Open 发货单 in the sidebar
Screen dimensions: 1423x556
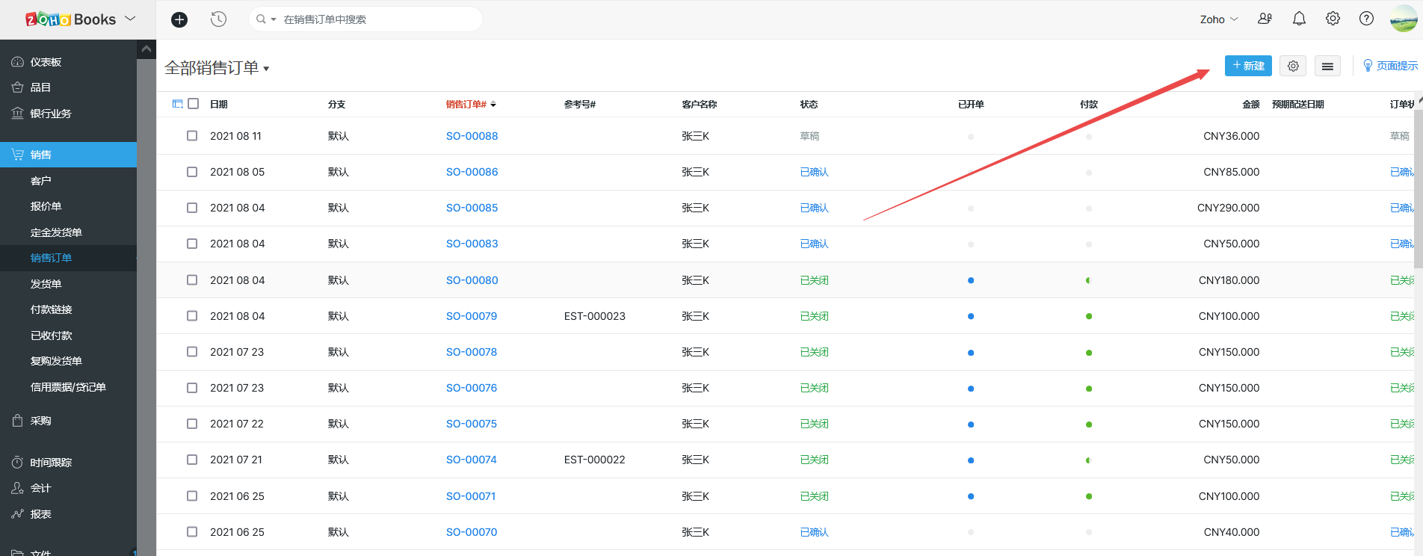46,284
